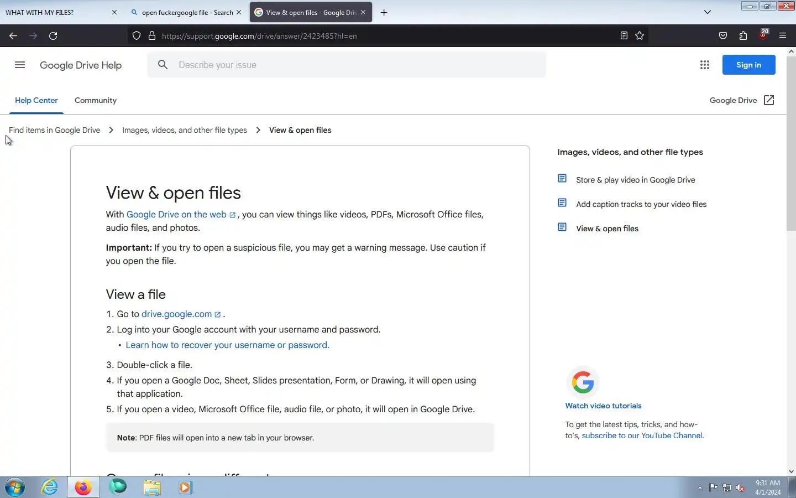The image size is (796, 498).
Task: Click article icon beside Store & play video
Action: [x=562, y=179]
